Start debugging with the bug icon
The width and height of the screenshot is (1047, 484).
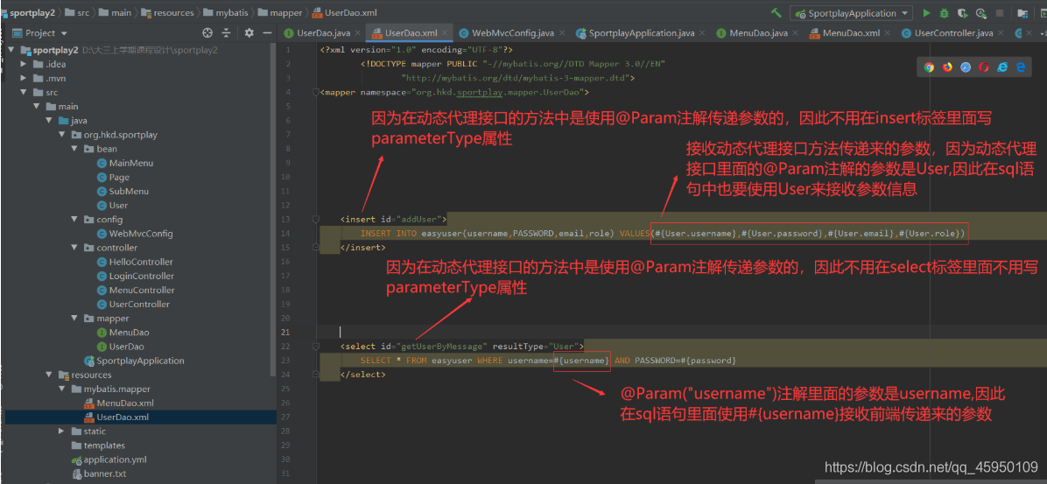click(x=945, y=12)
